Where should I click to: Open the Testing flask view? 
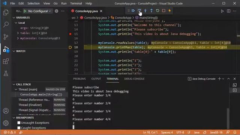(6, 73)
